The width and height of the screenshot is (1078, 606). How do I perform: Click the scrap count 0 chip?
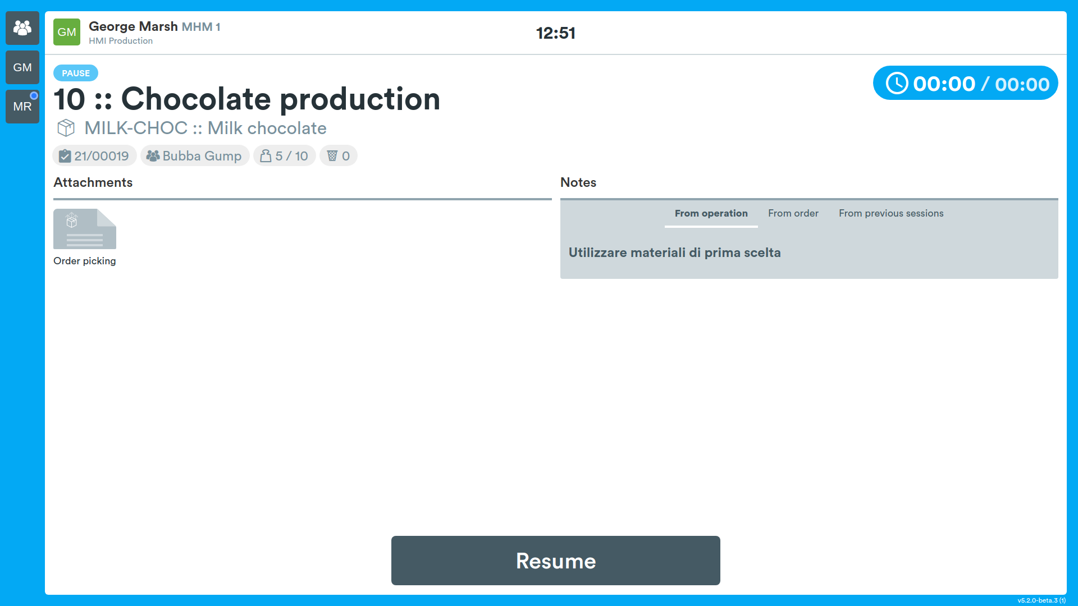338,156
